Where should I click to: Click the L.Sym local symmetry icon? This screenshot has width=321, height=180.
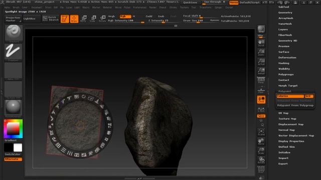pyautogui.click(x=261, y=109)
